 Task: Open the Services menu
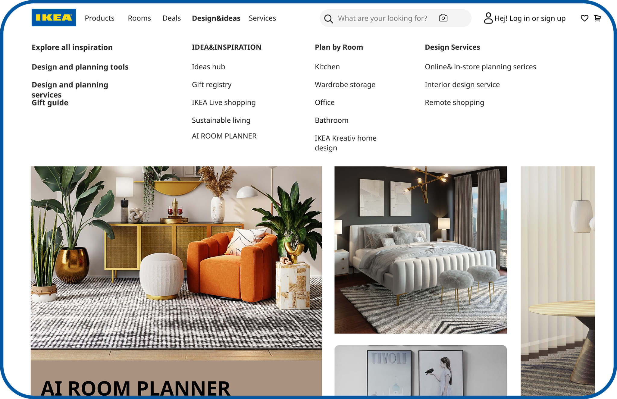pos(262,18)
